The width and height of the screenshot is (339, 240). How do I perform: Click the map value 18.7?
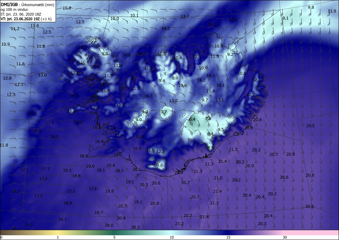coord(119,171)
